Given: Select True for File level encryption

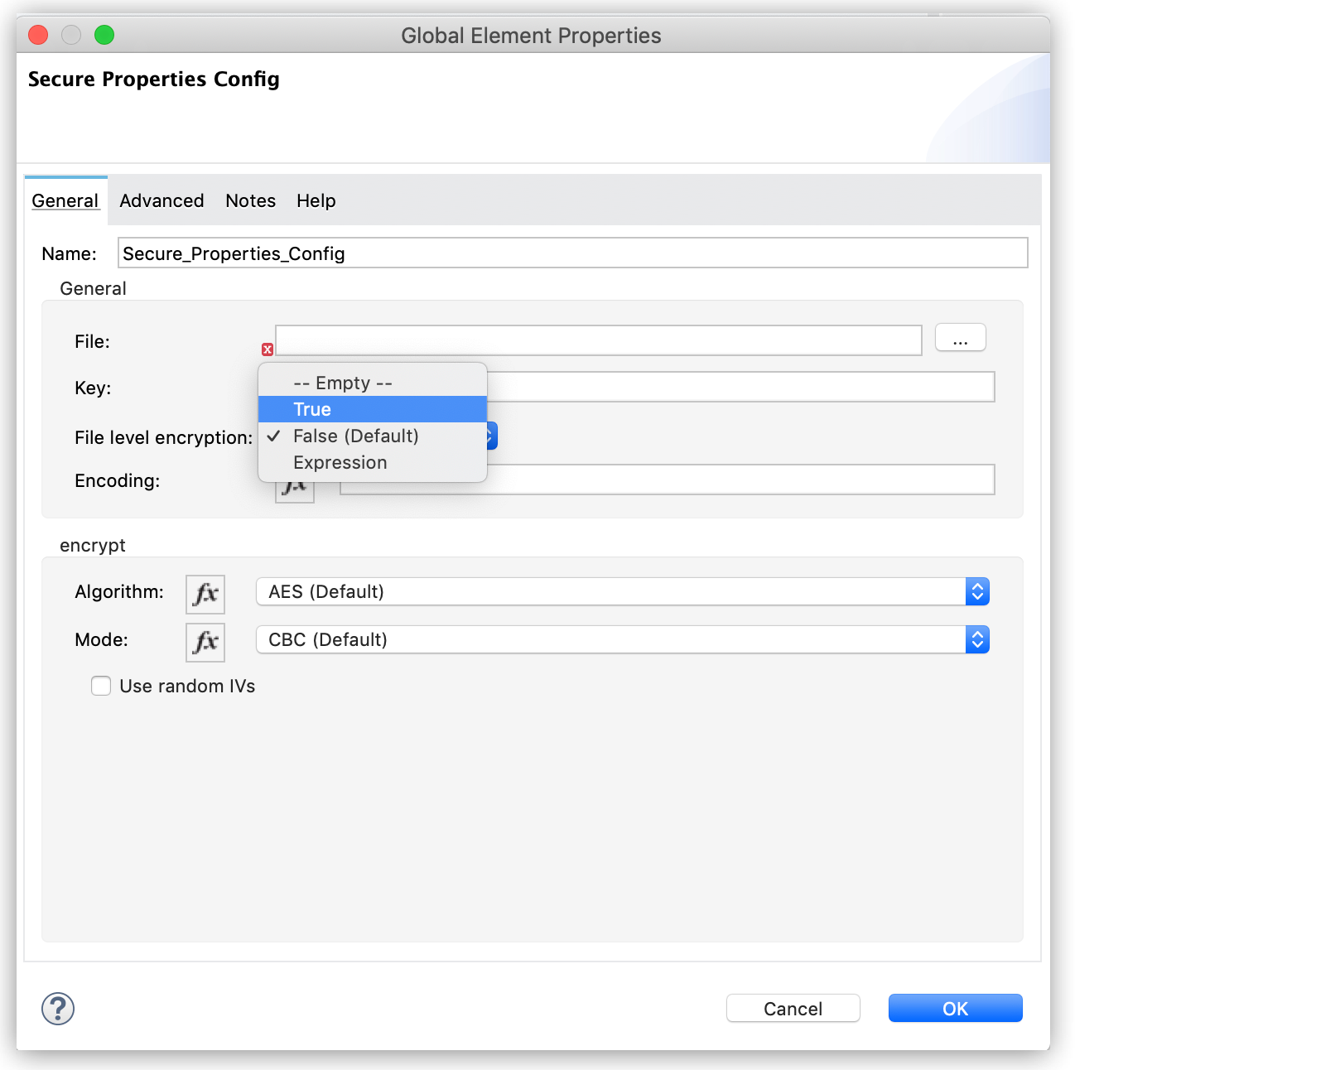Looking at the screenshot, I should (x=311, y=408).
